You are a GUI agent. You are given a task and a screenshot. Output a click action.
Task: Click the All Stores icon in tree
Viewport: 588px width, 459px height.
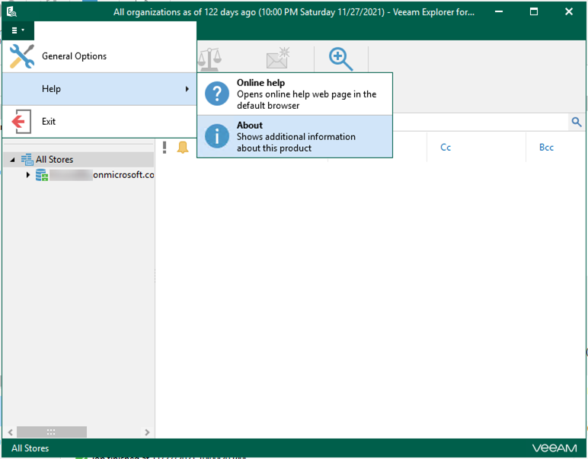[27, 160]
